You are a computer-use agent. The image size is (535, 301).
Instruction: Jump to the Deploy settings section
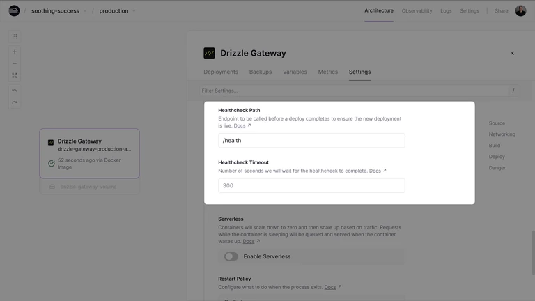click(x=497, y=157)
